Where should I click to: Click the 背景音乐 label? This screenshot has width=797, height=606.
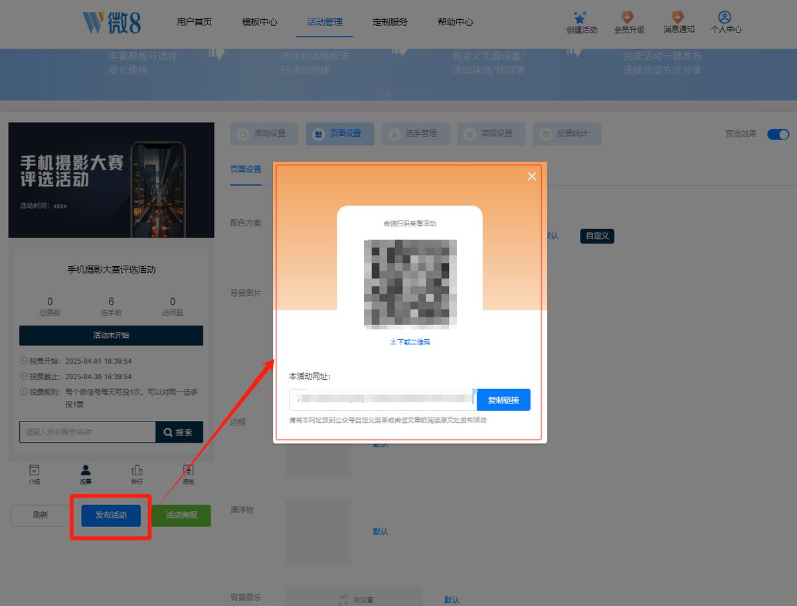[246, 597]
